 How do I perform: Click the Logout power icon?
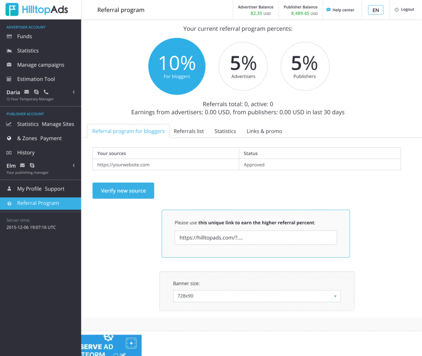(x=396, y=10)
